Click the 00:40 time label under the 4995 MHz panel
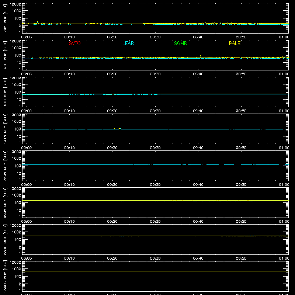The width and height of the screenshot is (295, 295). [x=198, y=222]
